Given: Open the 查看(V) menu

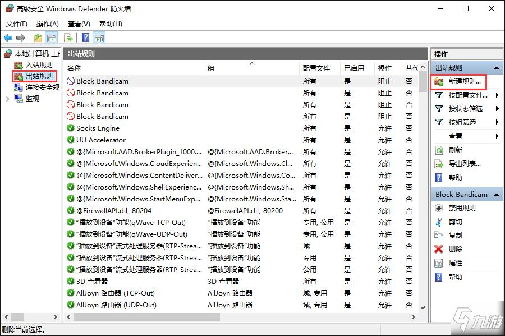Looking at the screenshot, I should [x=79, y=24].
